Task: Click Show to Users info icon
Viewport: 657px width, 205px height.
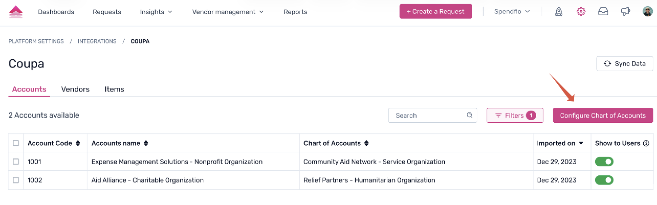Action: tap(646, 143)
